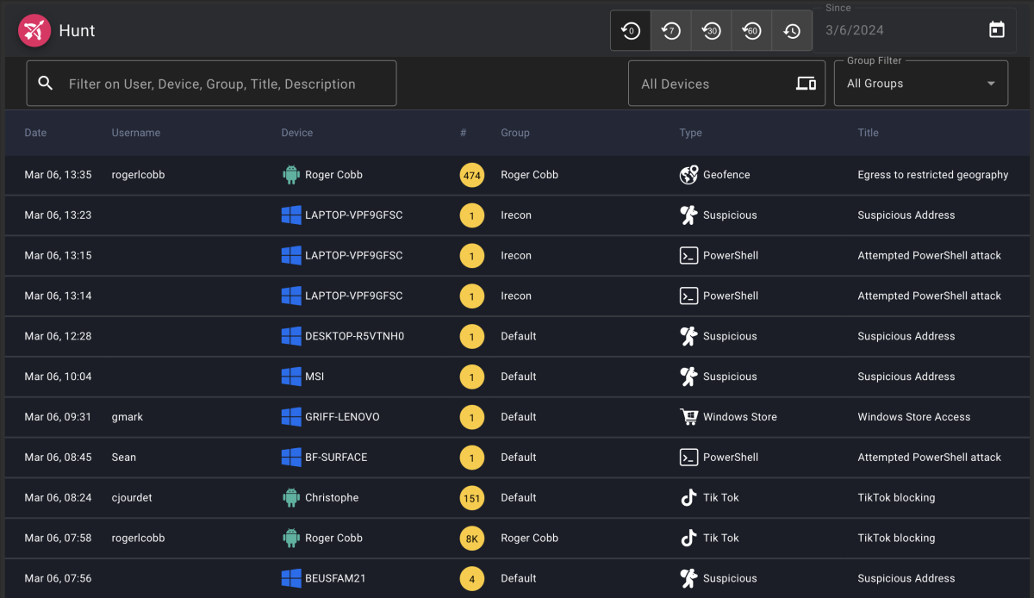Sort by the Title column header
Viewport: 1034px width, 598px height.
pyautogui.click(x=869, y=133)
